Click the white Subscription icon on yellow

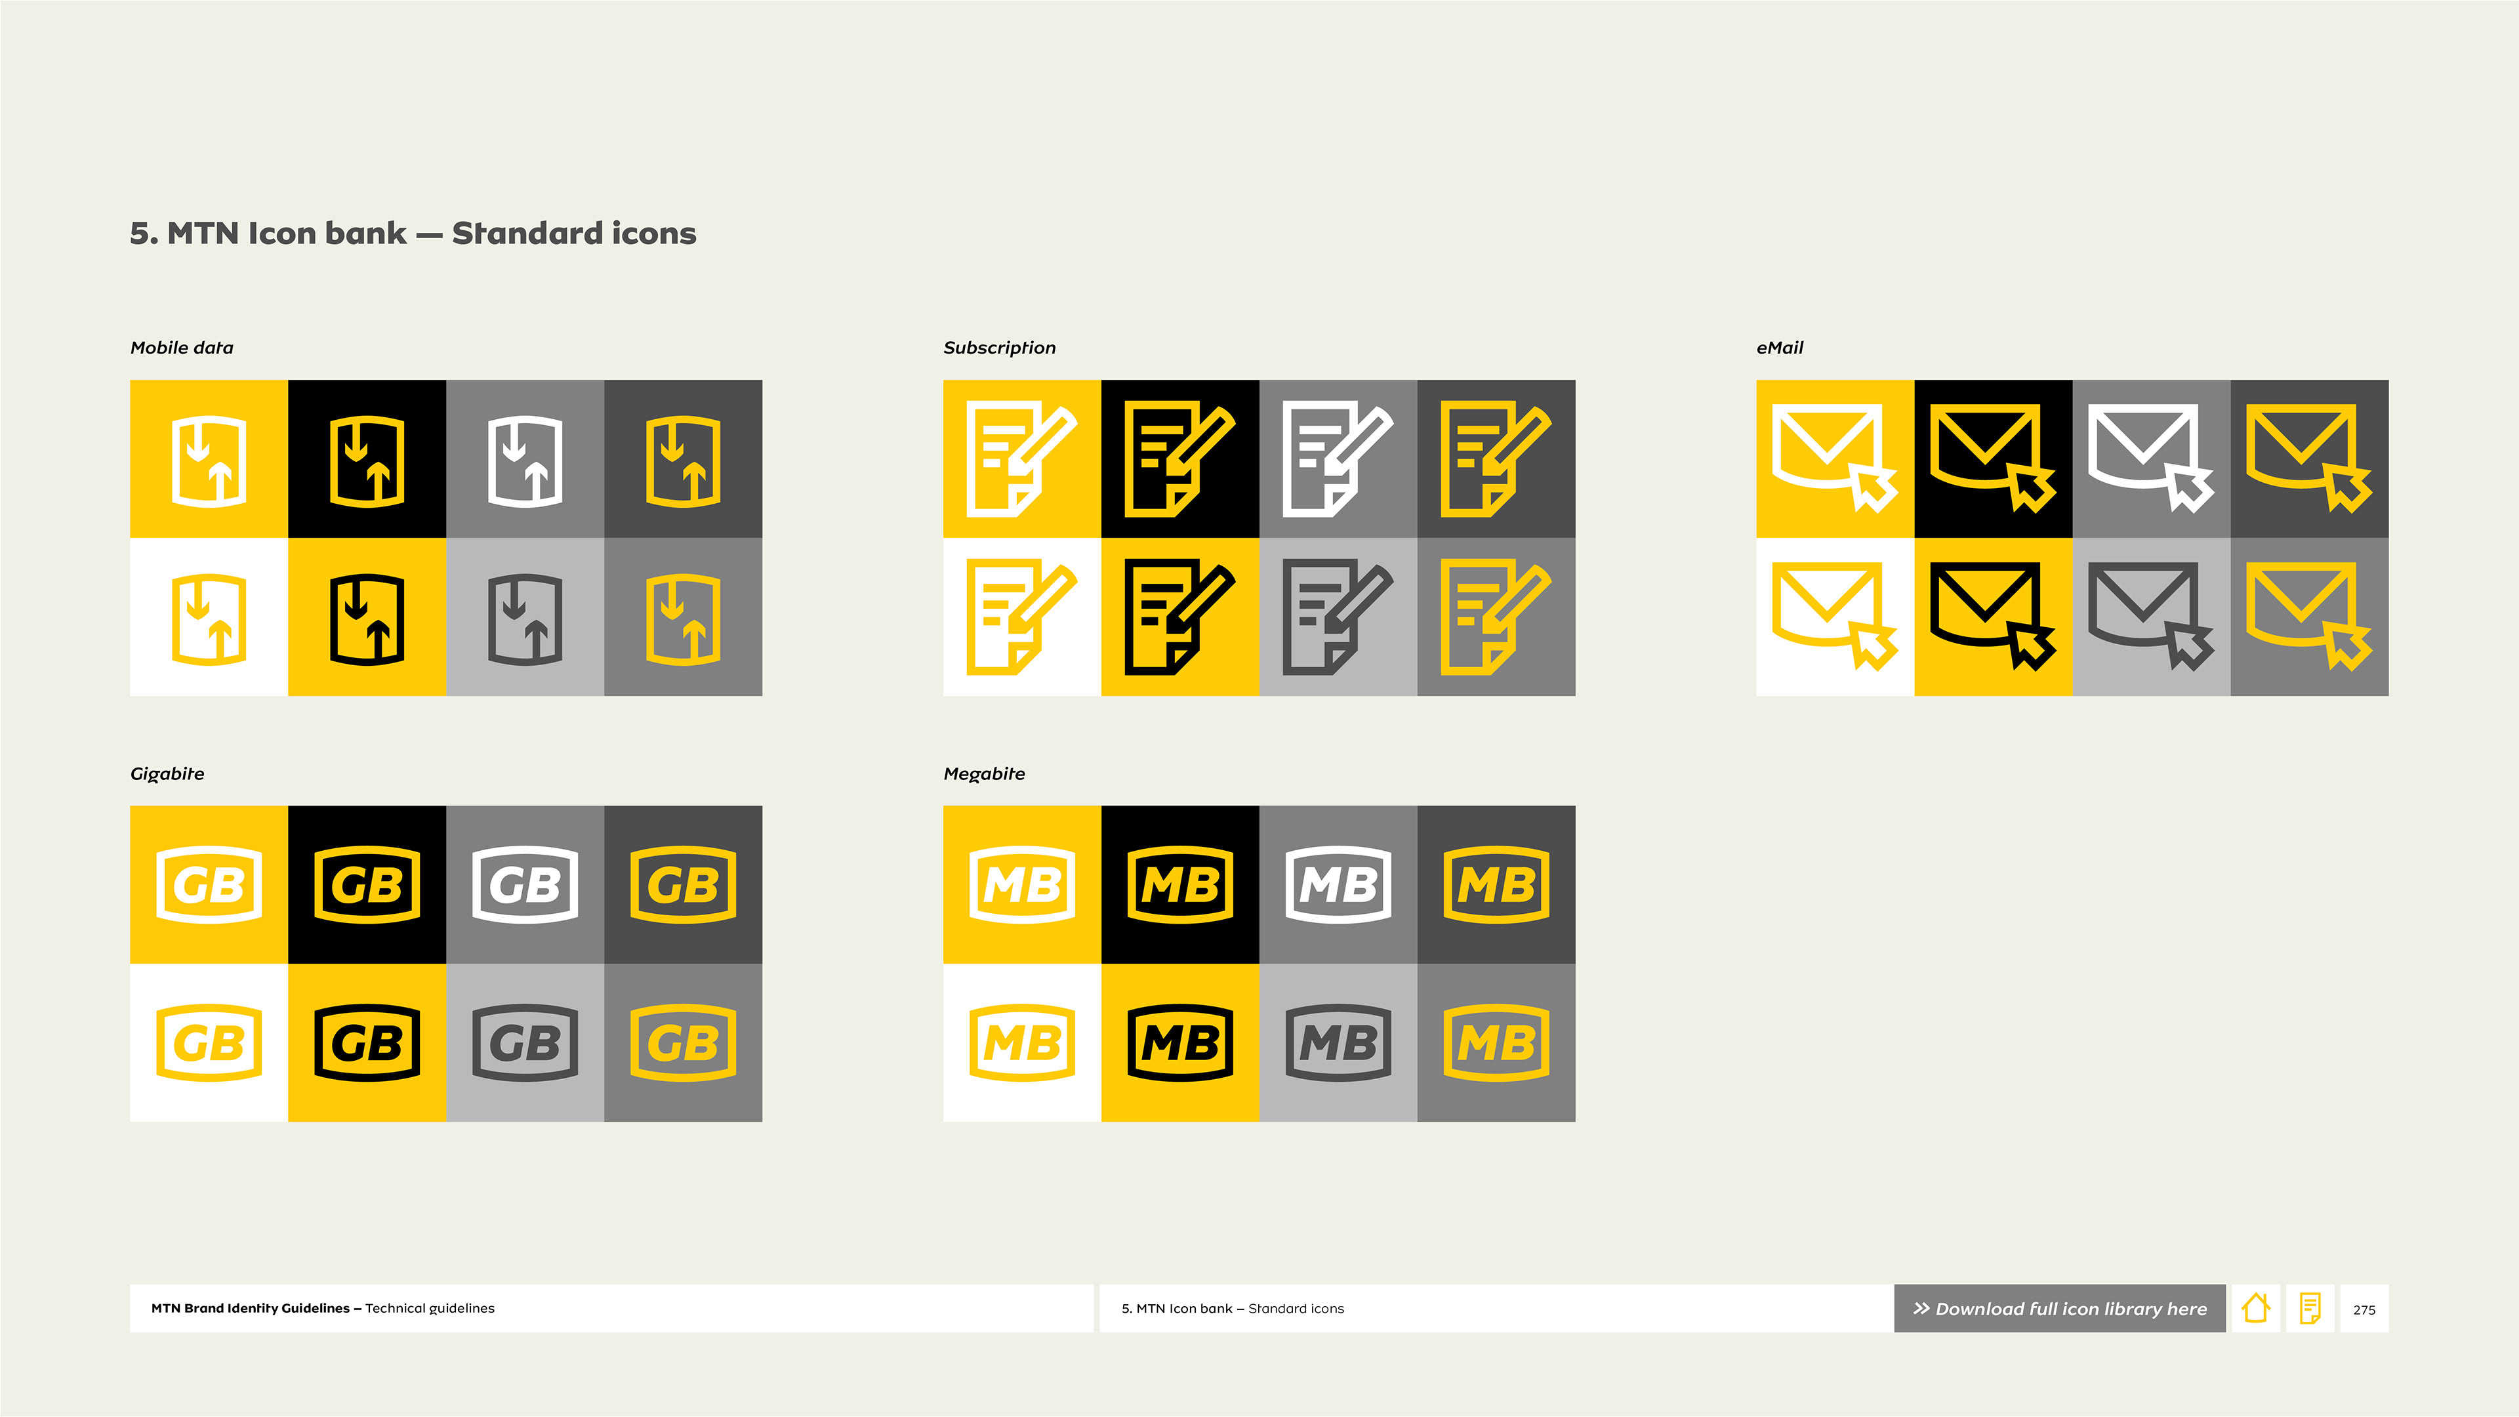[1022, 459]
